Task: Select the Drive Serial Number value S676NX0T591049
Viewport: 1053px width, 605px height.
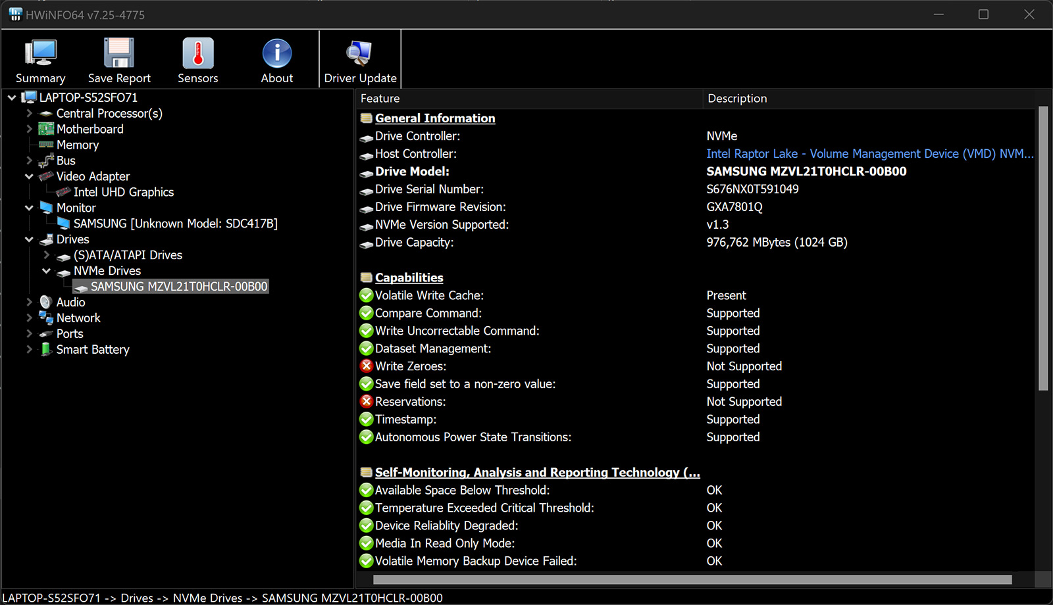Action: (752, 189)
